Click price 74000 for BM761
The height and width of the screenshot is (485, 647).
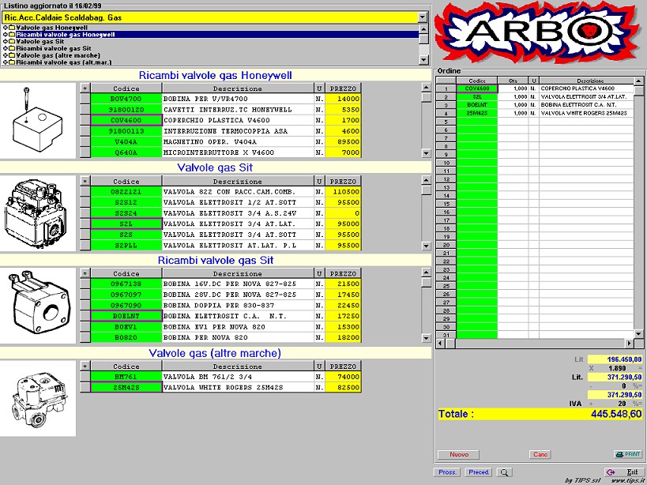pyautogui.click(x=343, y=377)
